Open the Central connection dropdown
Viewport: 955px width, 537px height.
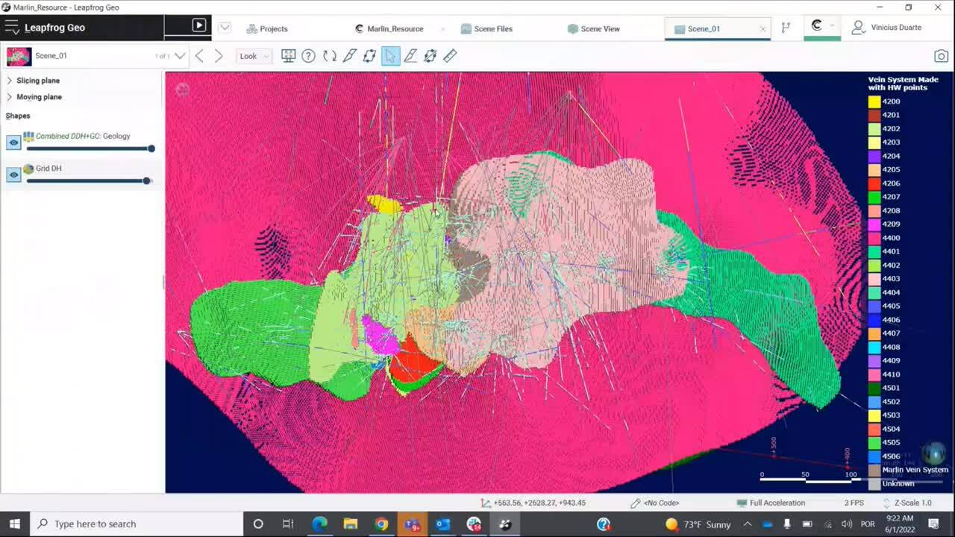[x=823, y=27]
